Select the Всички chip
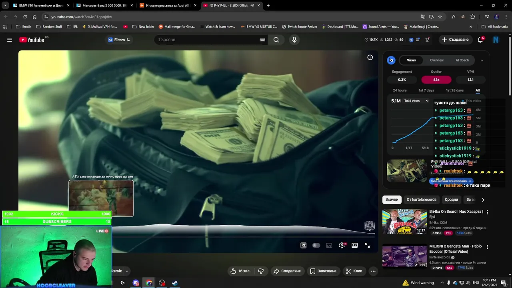512x288 pixels. click(392, 200)
